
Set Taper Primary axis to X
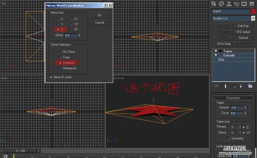click(x=228, y=127)
